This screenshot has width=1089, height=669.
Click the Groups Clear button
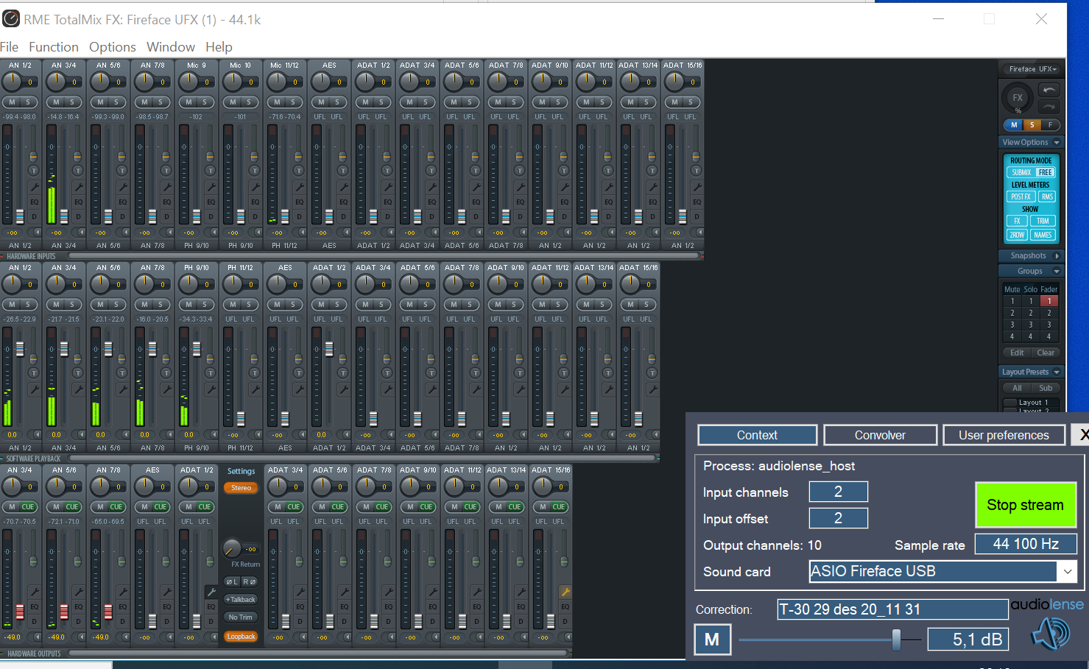(x=1046, y=353)
